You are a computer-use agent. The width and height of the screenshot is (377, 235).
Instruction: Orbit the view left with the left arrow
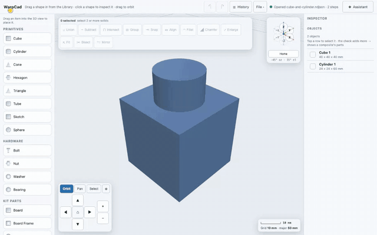65,212
